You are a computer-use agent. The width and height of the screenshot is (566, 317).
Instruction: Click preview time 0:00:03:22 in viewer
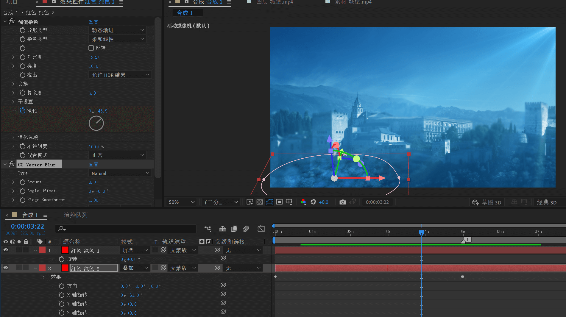click(377, 202)
